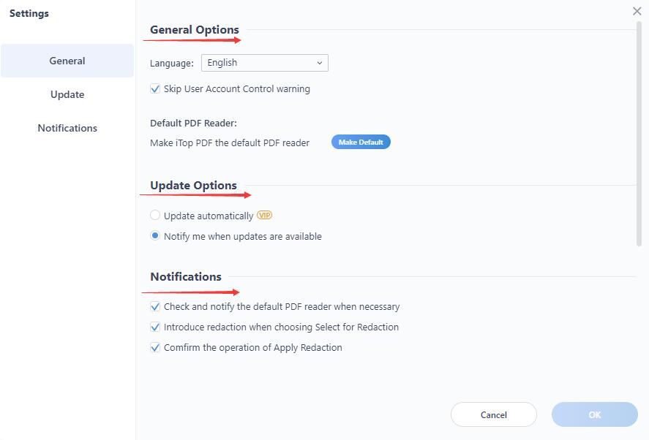The height and width of the screenshot is (440, 649).
Task: Click the VIP badge beside Update automatically
Action: [x=264, y=216]
